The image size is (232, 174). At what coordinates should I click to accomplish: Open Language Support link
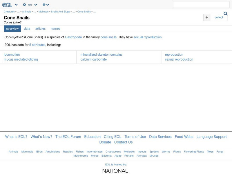(212, 137)
